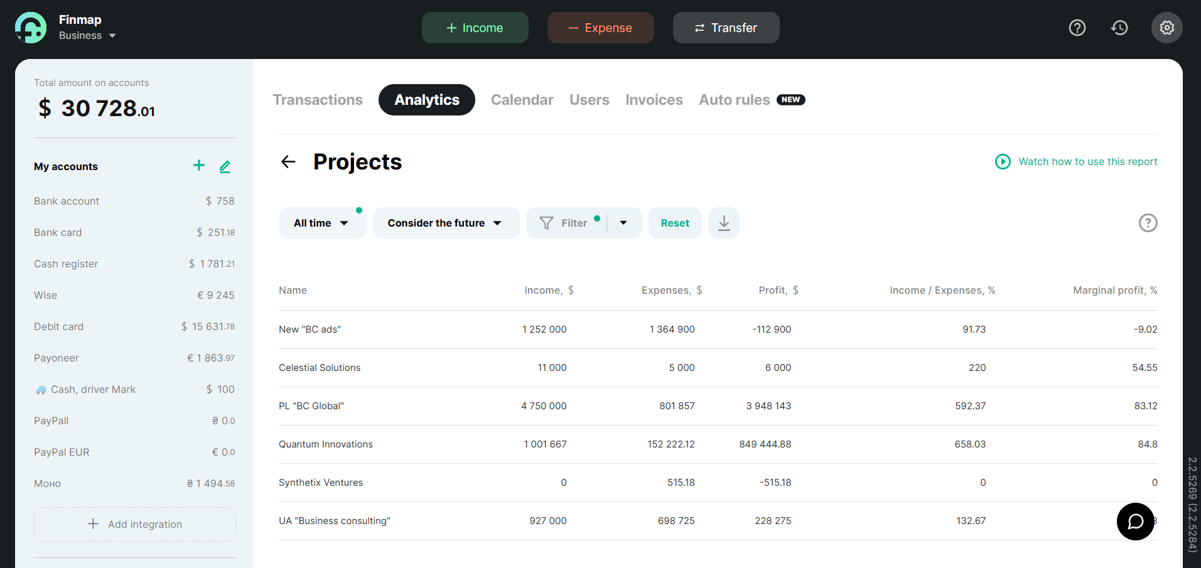Expand the Filter options chevron

[x=623, y=223]
